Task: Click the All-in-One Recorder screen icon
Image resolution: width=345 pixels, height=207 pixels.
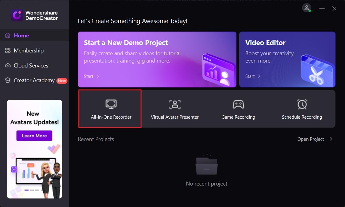Action: tap(111, 104)
